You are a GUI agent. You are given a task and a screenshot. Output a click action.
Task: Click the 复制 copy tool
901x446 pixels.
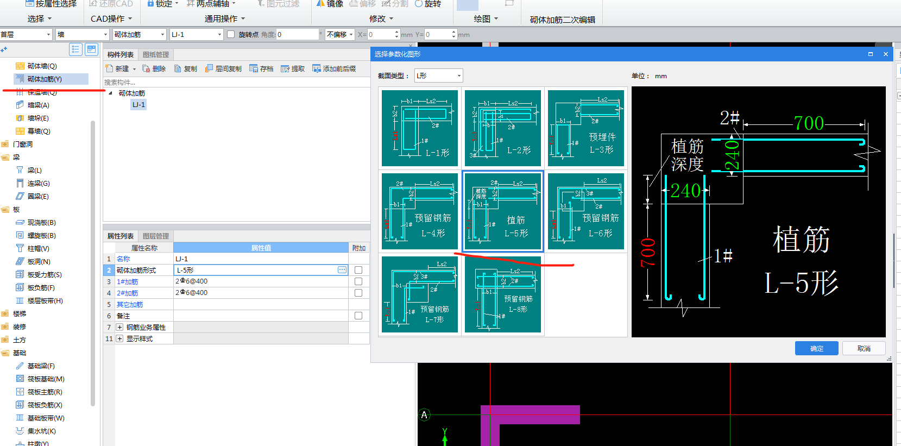pos(185,68)
